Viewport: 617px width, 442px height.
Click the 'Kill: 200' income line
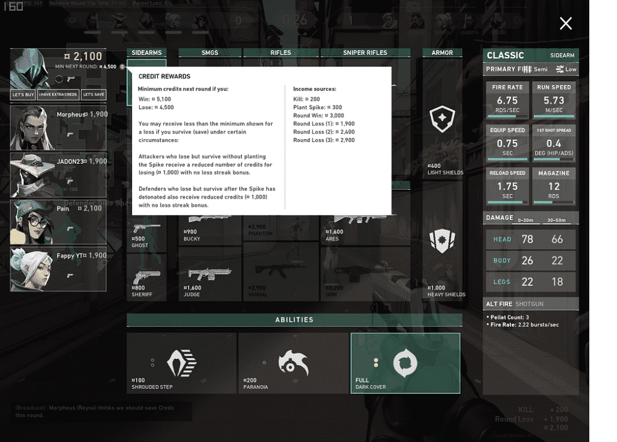pos(307,99)
